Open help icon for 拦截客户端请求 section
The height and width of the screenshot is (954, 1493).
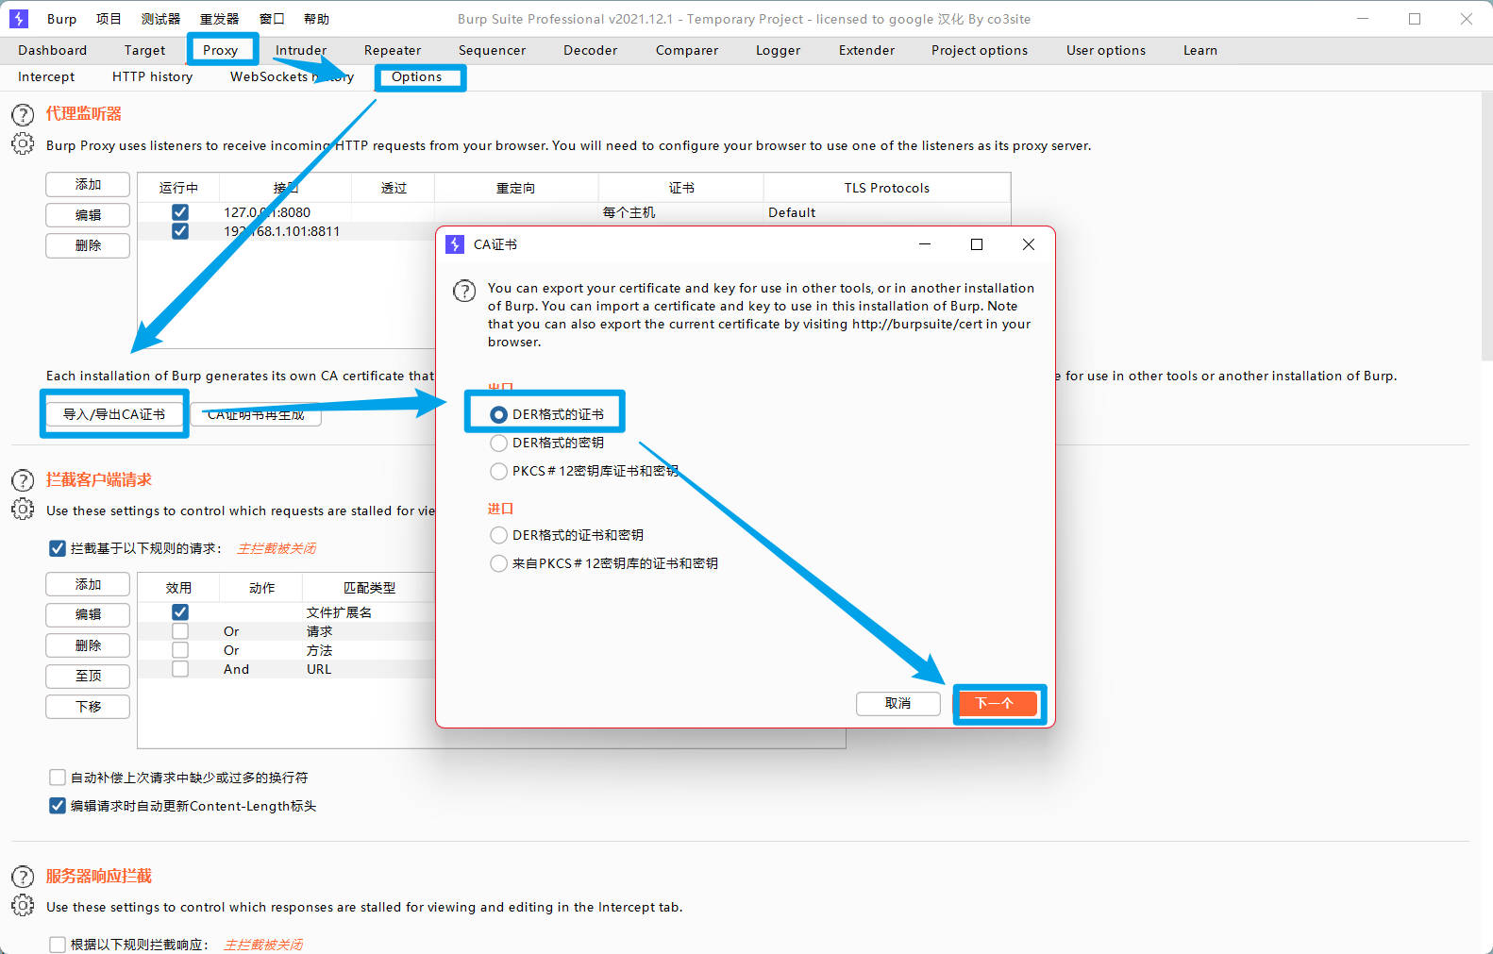click(x=23, y=480)
